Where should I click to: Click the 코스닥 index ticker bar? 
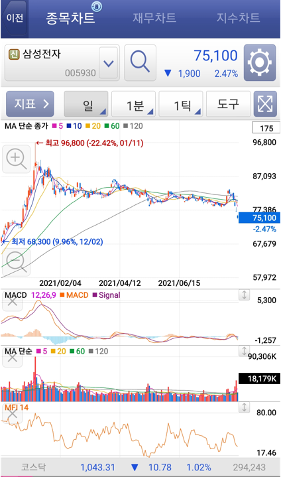coord(140,467)
